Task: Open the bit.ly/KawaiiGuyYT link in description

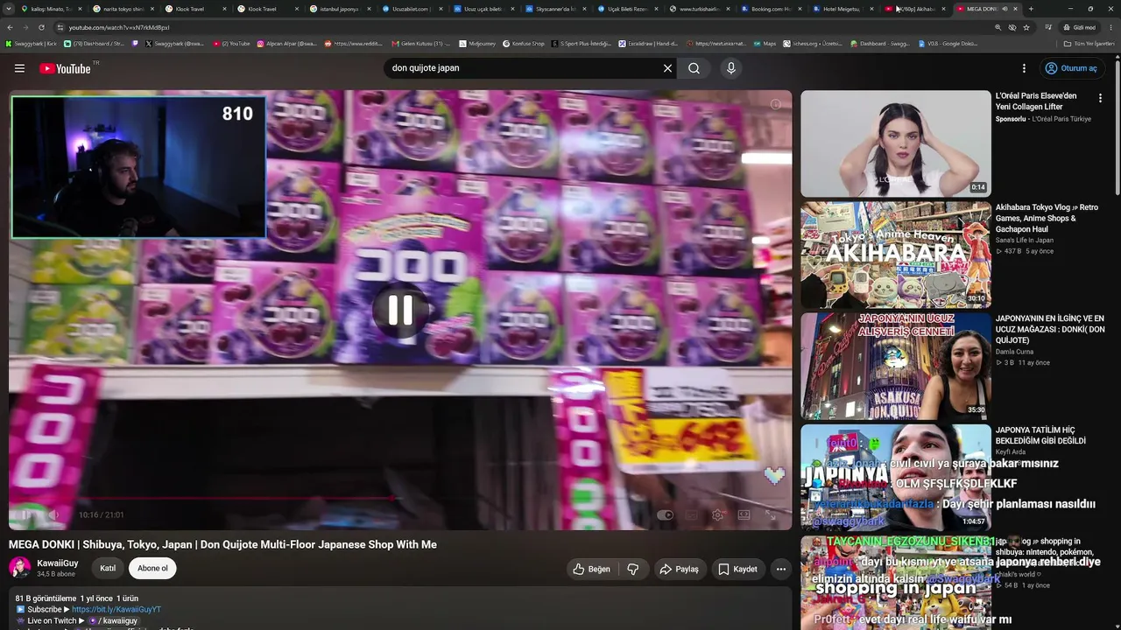Action: pyautogui.click(x=116, y=609)
